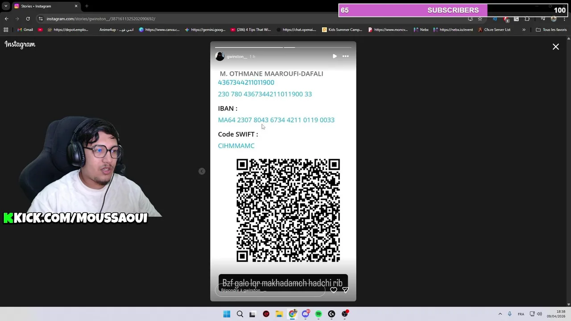This screenshot has height=321, width=571.
Task: Open the Gmail bookmark
Action: coord(25,30)
